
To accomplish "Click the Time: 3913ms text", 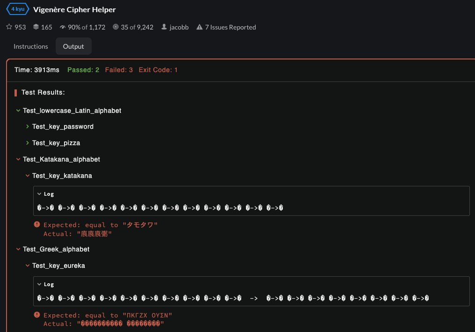I will click(x=37, y=70).
